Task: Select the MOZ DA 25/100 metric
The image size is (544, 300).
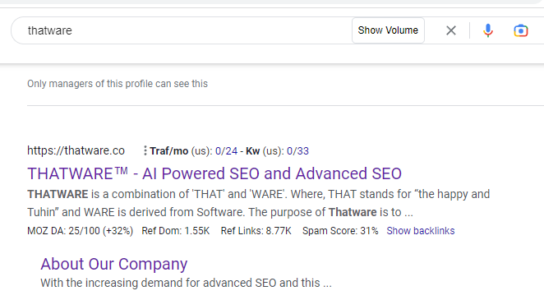Action: (x=81, y=231)
